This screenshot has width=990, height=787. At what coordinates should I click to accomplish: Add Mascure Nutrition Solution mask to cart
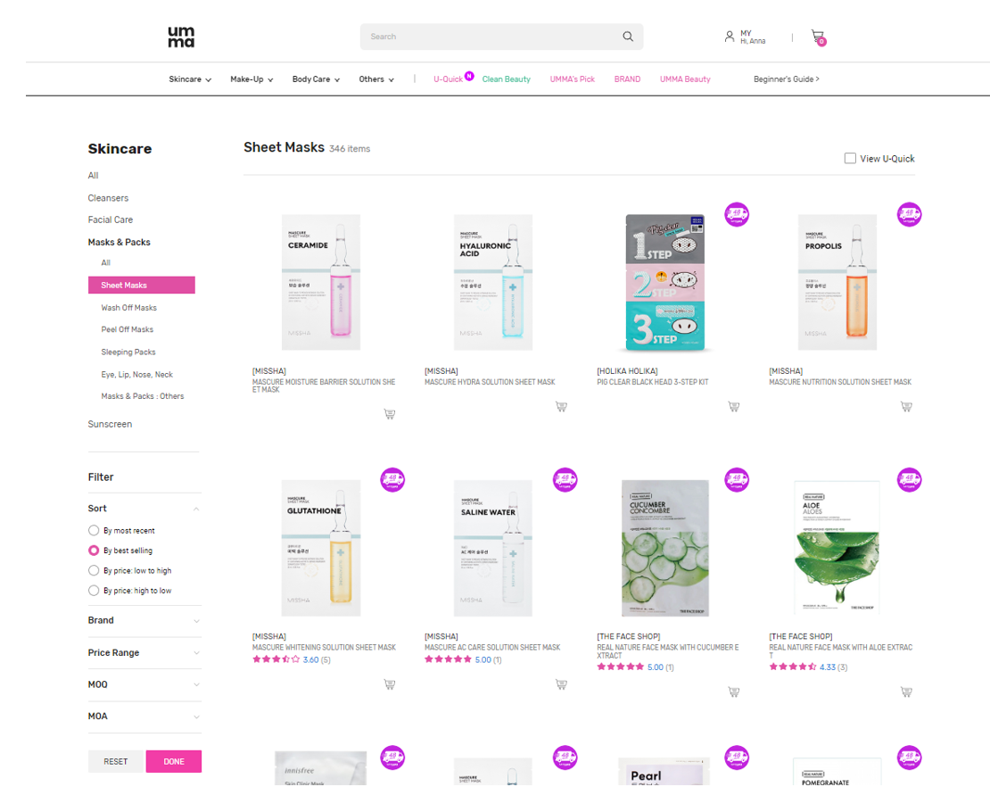click(x=906, y=406)
